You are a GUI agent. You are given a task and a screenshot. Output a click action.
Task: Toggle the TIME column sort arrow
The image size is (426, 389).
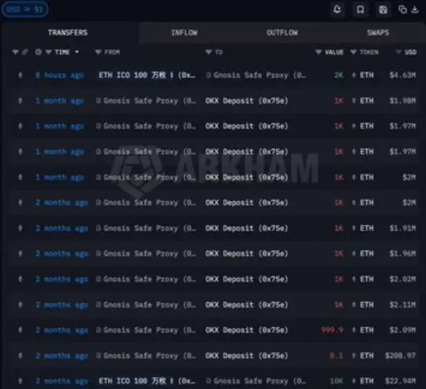[77, 52]
